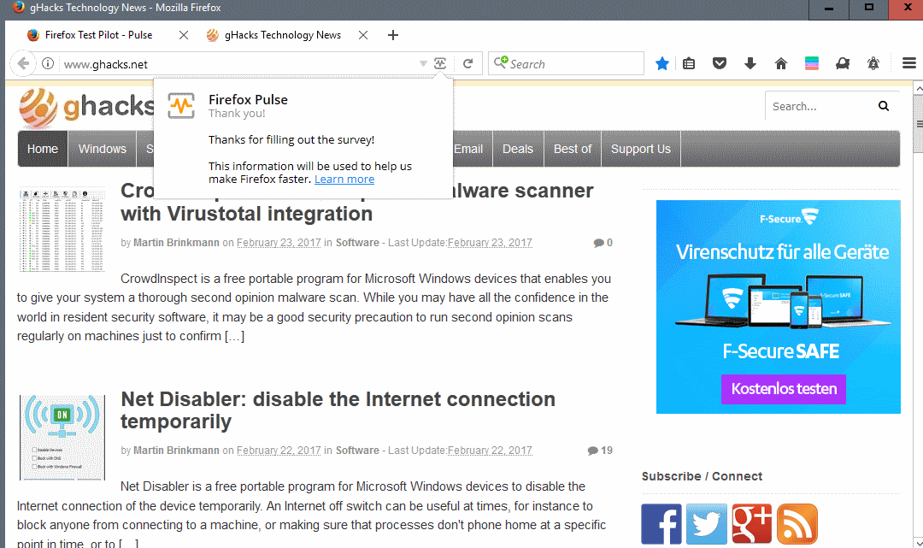923x548 pixels.
Task: Open the bookmarks list menu icon
Action: (690, 63)
